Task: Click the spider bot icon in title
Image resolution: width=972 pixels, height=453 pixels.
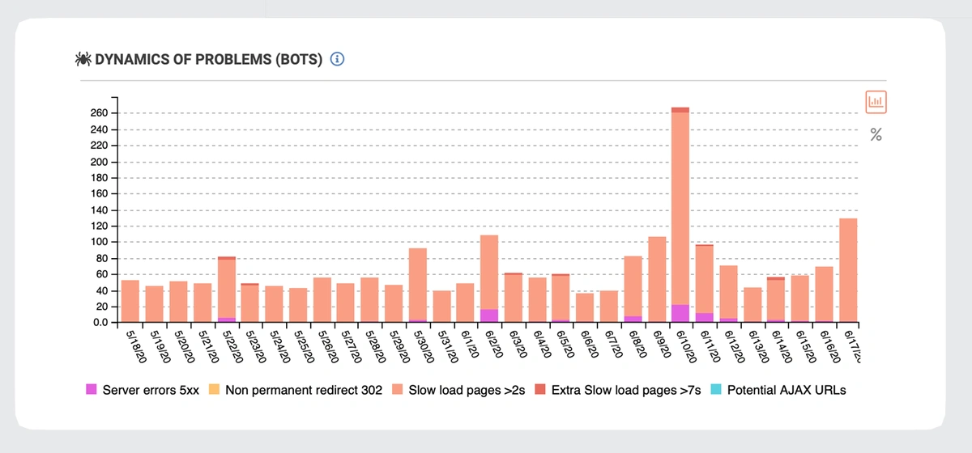Action: tap(83, 59)
